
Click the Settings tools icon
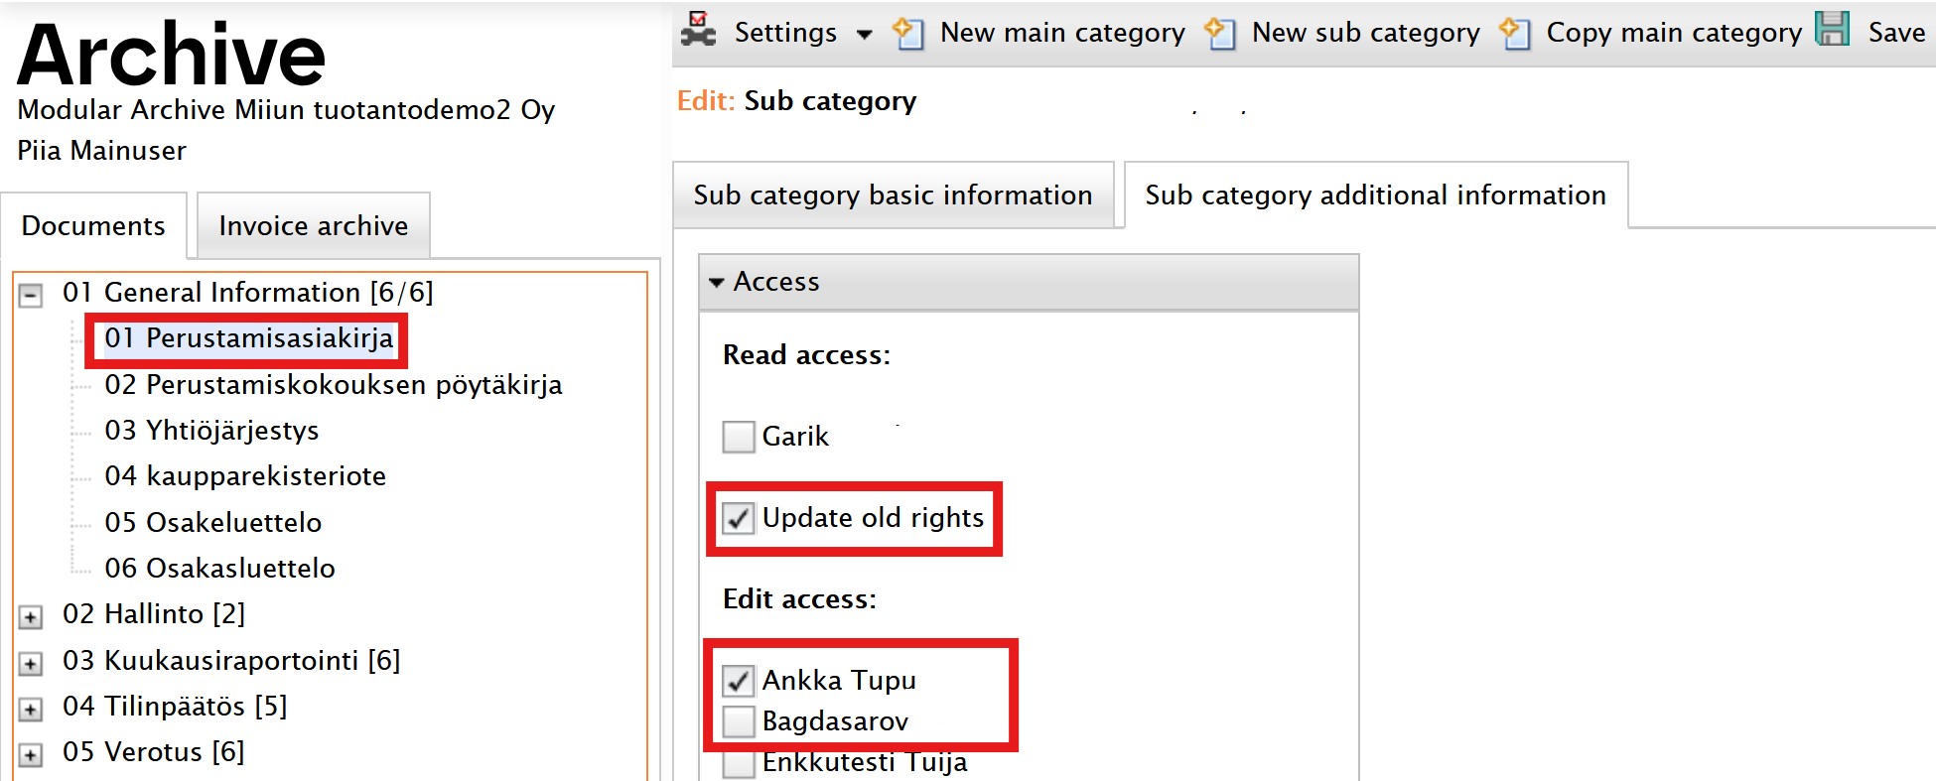click(x=699, y=30)
